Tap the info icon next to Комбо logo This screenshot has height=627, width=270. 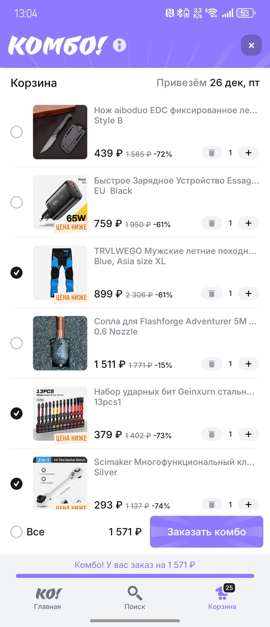pyautogui.click(x=120, y=45)
